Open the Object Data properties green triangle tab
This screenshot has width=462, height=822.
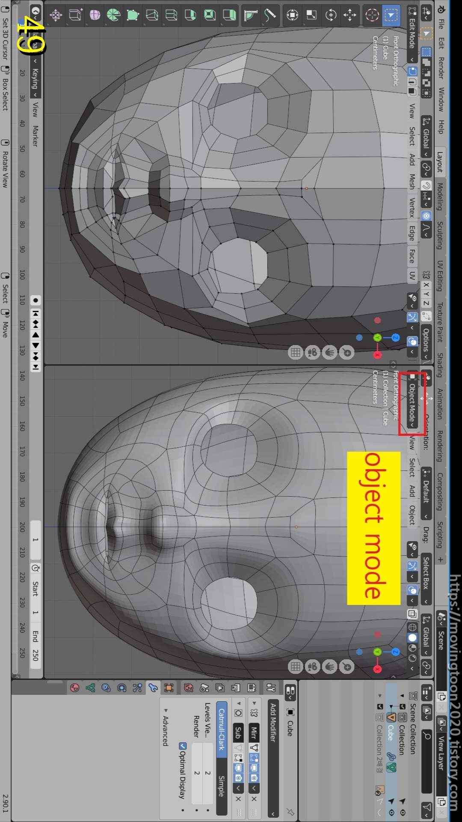tap(90, 688)
